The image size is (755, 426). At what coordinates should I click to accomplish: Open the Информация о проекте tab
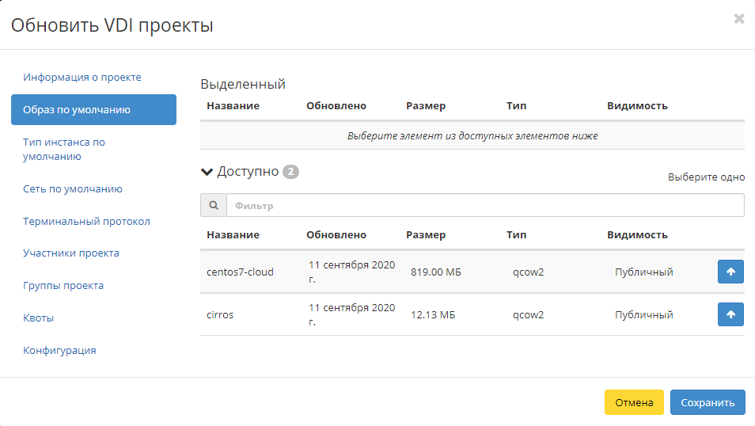point(82,78)
